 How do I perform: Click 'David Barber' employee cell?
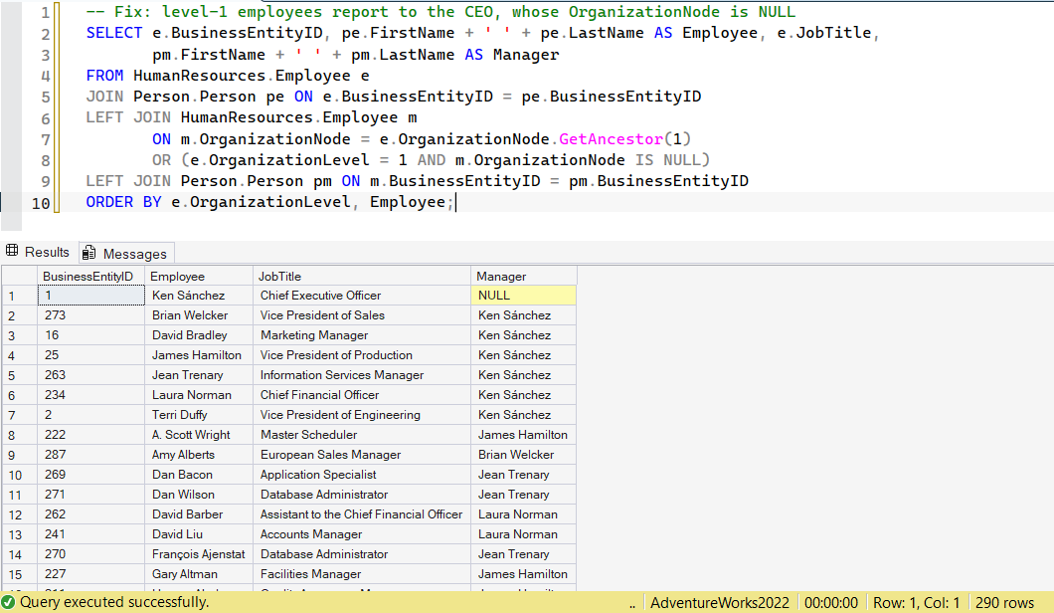click(x=198, y=514)
